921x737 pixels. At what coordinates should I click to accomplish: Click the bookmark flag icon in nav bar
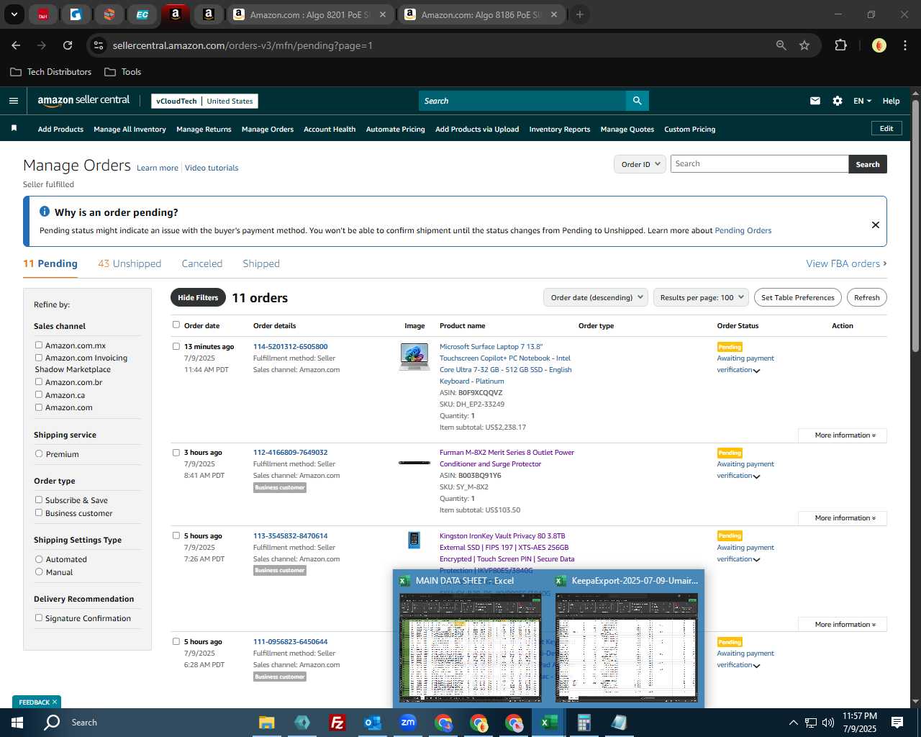(13, 129)
